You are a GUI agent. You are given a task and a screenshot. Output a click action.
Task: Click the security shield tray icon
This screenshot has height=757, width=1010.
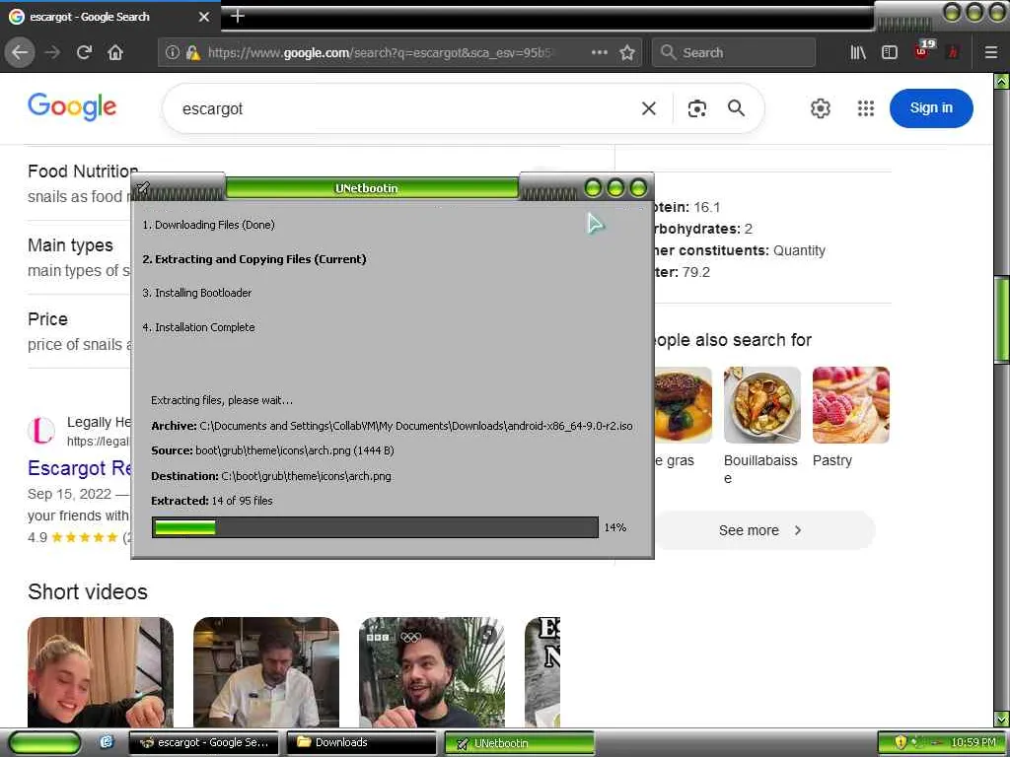pyautogui.click(x=901, y=742)
